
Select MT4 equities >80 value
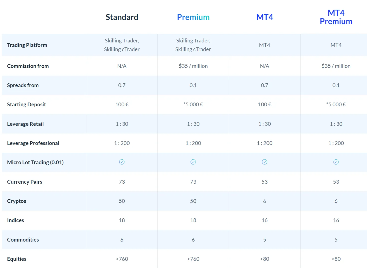(x=264, y=259)
